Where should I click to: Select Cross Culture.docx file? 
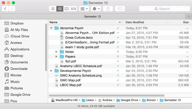point(79,38)
